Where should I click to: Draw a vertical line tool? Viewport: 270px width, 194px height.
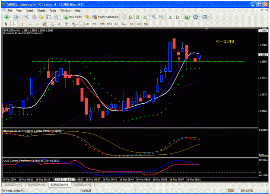[x=22, y=24]
